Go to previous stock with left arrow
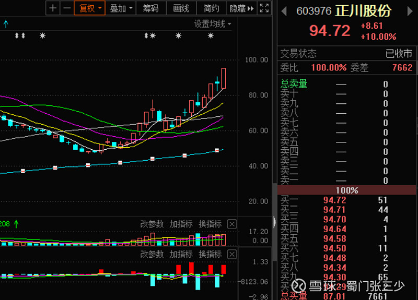 click(x=284, y=11)
